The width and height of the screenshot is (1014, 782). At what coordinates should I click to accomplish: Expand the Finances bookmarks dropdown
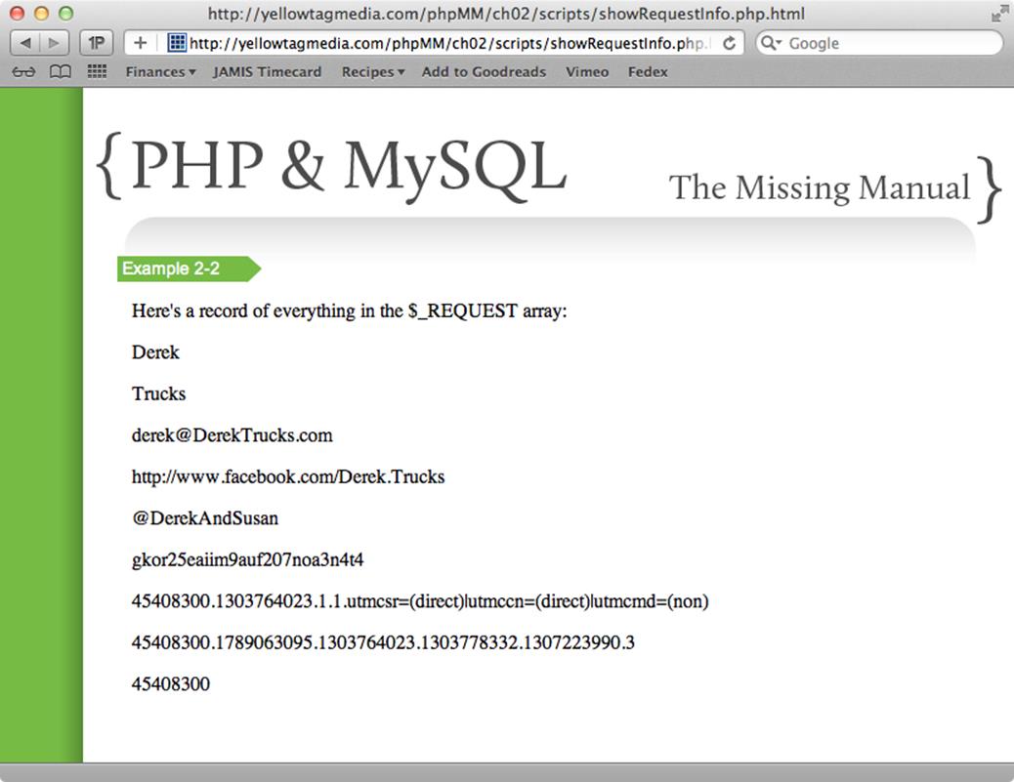pos(160,71)
